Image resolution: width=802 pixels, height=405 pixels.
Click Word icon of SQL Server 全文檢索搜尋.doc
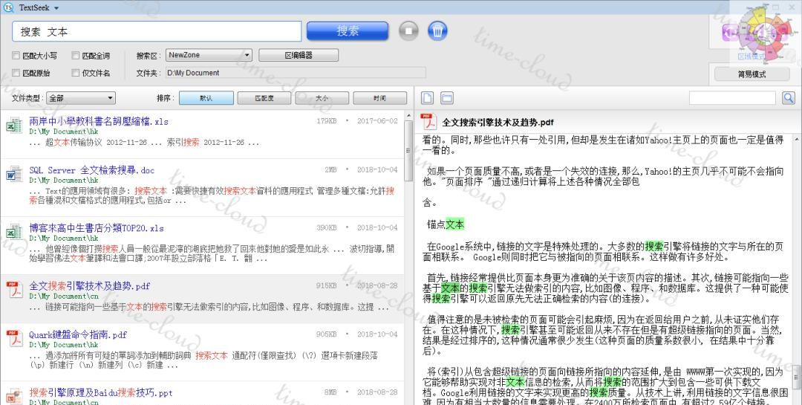(14, 174)
